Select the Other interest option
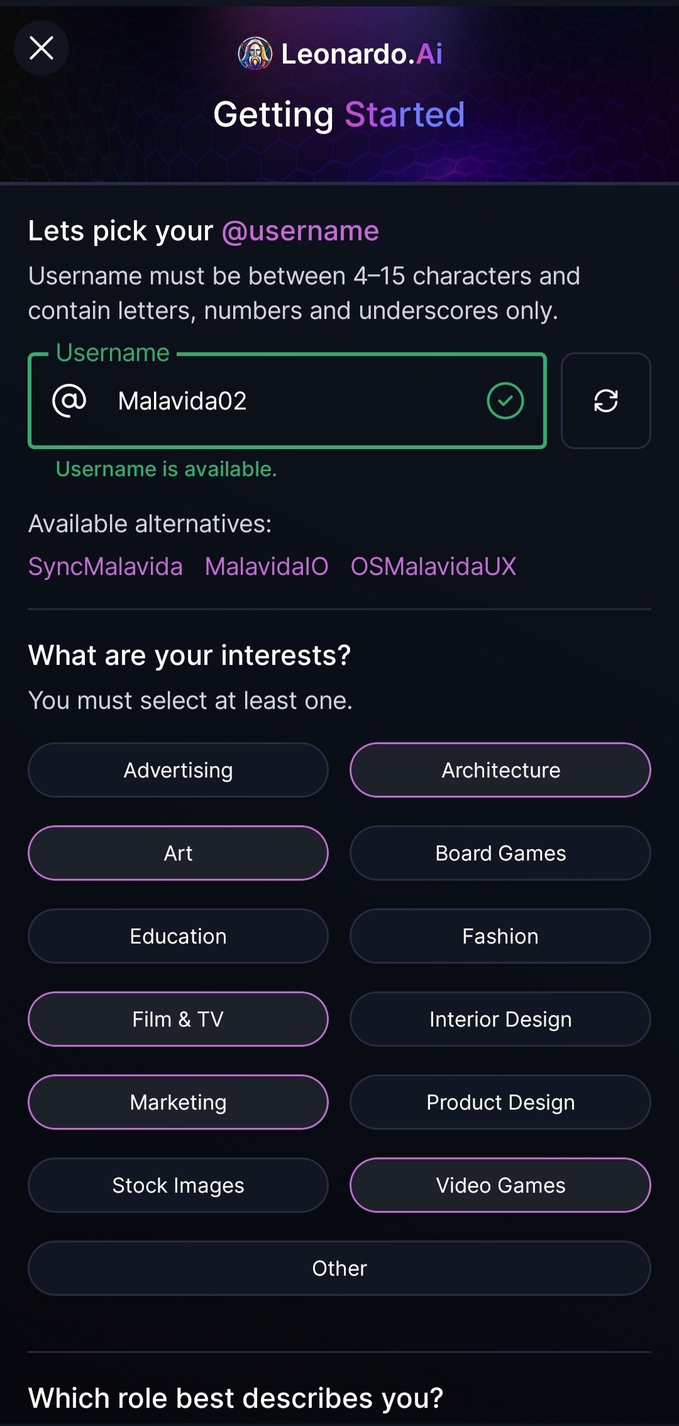Image resolution: width=679 pixels, height=1426 pixels. coord(339,1268)
